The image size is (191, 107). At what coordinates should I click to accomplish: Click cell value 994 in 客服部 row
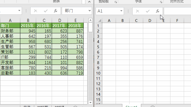tap(60, 68)
